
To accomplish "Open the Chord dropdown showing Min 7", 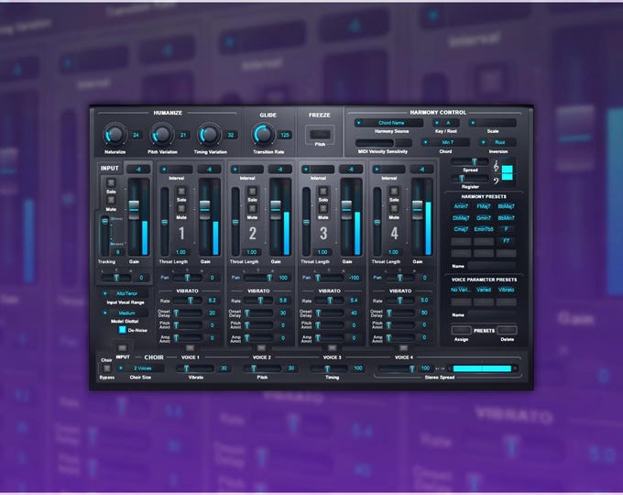I will pos(445,142).
